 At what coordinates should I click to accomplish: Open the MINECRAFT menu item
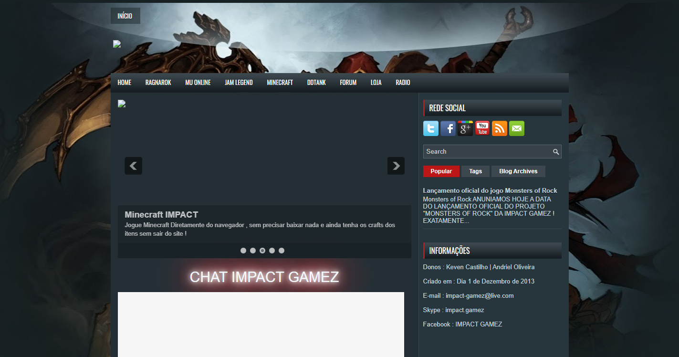click(280, 82)
